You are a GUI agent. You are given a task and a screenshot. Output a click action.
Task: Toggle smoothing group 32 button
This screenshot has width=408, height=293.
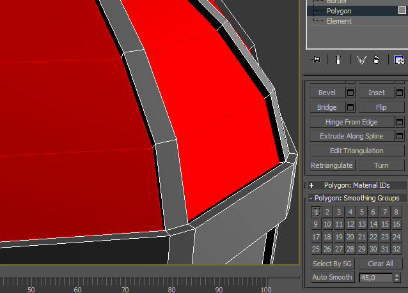(396, 248)
